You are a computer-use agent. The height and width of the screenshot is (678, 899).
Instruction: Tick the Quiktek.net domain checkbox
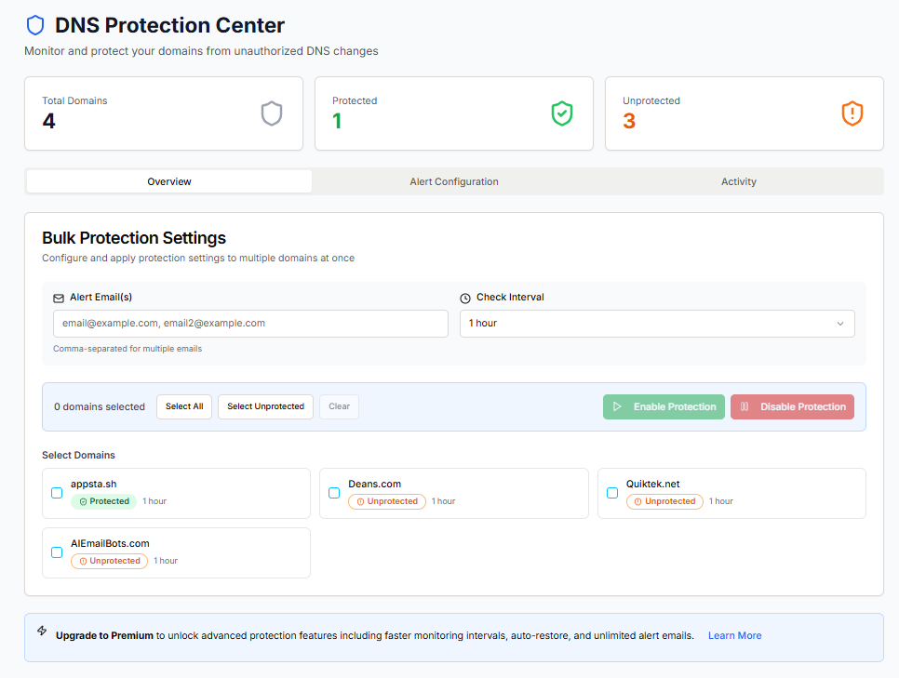point(612,493)
